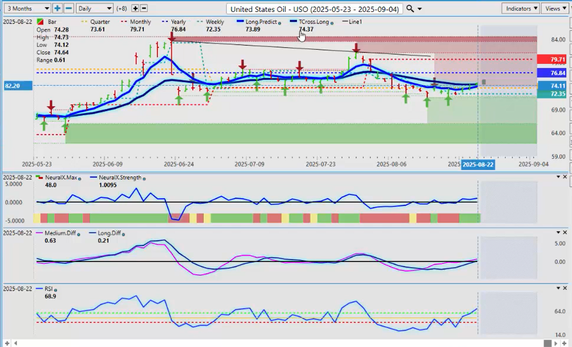Expand the Medium.Diff panel options arrow
Image resolution: width=572 pixels, height=347 pixels.
pyautogui.click(x=558, y=232)
